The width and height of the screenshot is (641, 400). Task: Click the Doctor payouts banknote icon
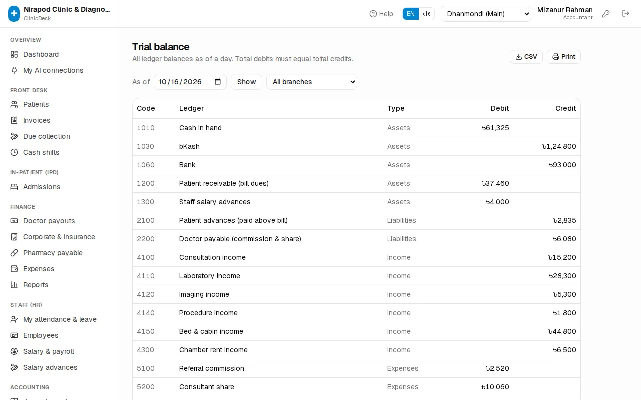[14, 221]
